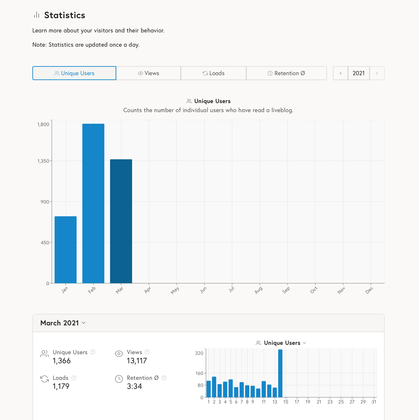Click the tallest bar in the March daily chart

(x=280, y=373)
